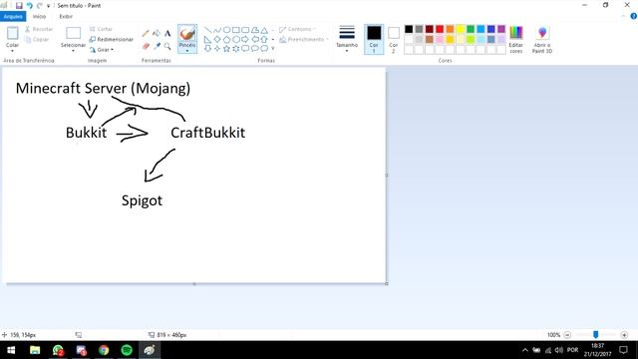Click the canvas bottom-right corner resize handle
Screen dimensions: 638x359
(387, 283)
